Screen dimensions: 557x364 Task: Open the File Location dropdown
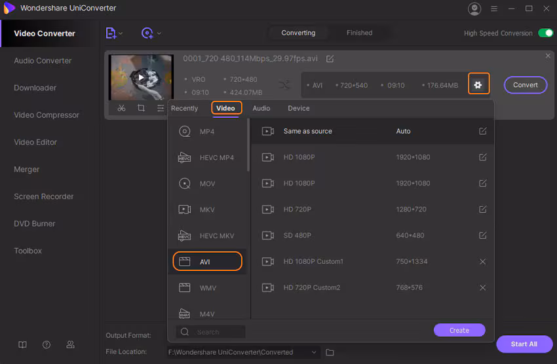[x=315, y=352]
